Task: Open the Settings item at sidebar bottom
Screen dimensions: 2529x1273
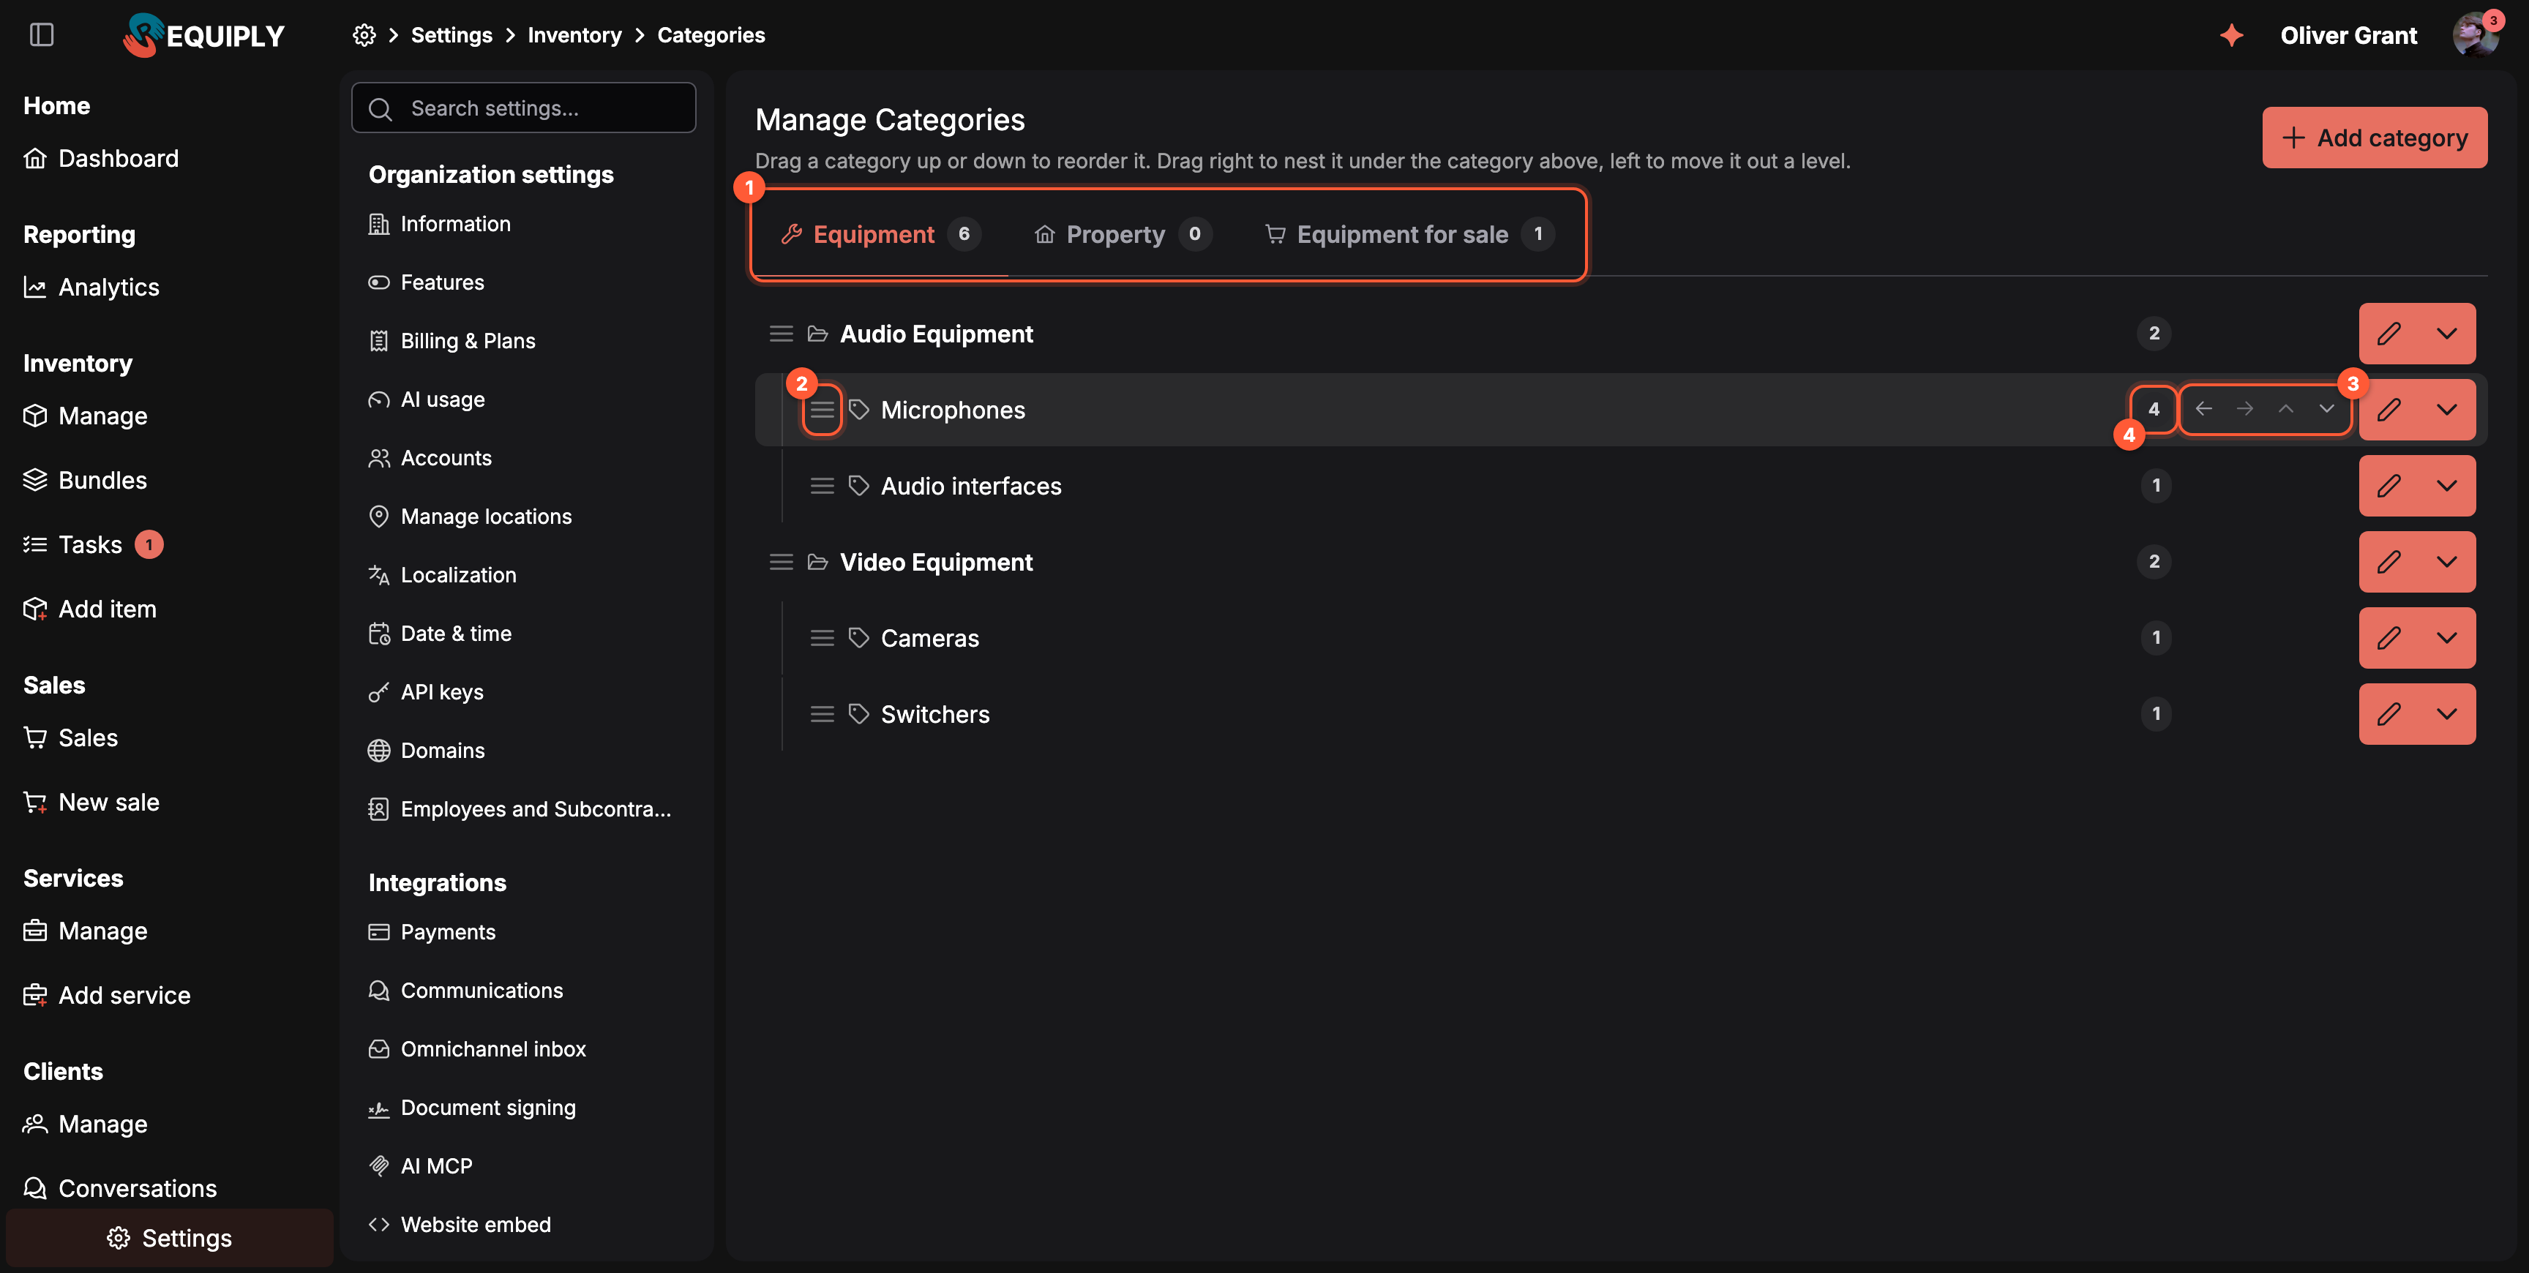Action: click(x=170, y=1238)
